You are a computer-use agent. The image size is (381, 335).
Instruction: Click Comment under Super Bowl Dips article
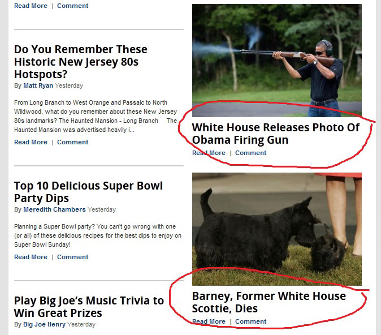(x=73, y=257)
